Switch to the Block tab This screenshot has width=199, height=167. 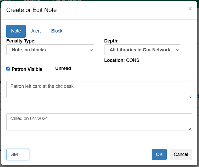[x=57, y=31]
